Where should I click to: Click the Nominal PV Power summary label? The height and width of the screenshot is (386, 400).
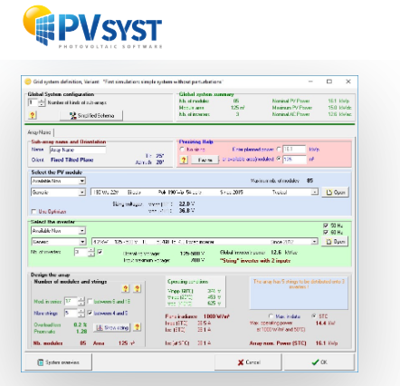click(290, 101)
